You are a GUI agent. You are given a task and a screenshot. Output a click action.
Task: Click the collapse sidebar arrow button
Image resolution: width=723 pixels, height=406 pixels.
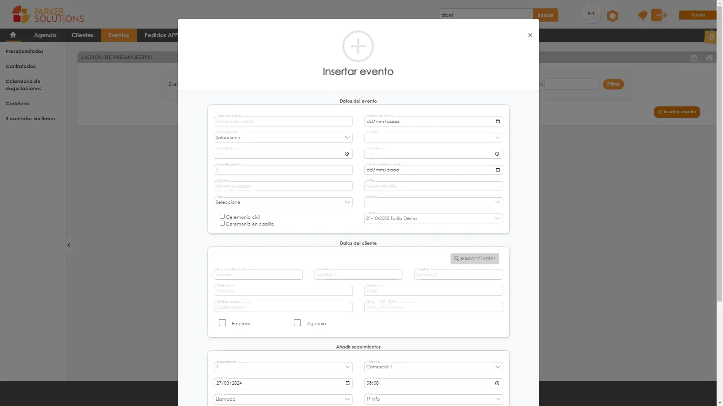click(x=69, y=245)
